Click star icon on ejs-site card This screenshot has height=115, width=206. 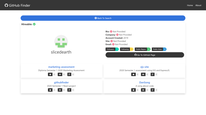[134, 74]
